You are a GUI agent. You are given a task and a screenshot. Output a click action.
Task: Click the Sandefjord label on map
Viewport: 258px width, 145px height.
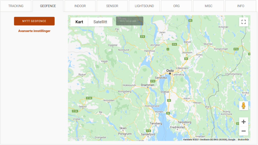coord(148,134)
